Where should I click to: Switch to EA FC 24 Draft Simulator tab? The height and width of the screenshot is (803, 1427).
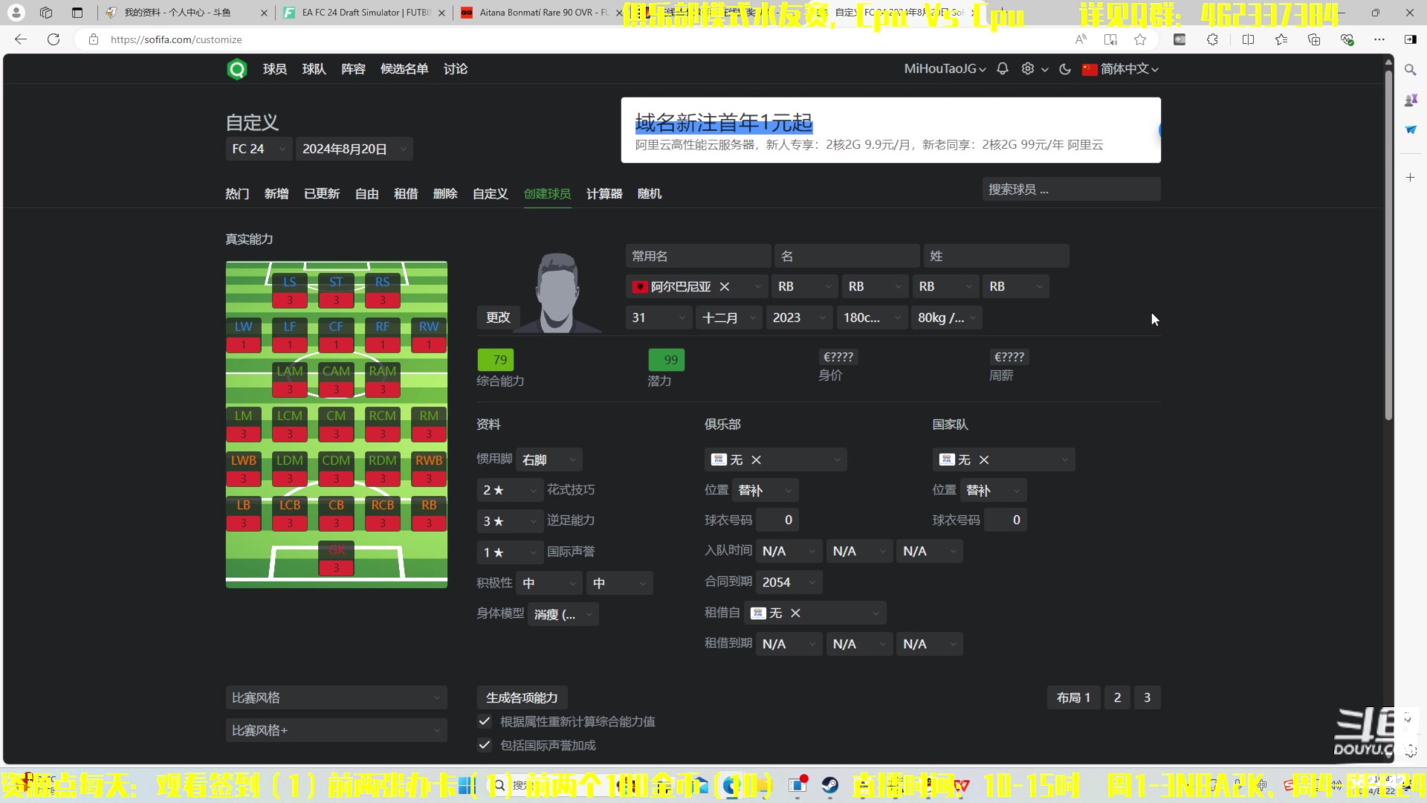pos(364,13)
